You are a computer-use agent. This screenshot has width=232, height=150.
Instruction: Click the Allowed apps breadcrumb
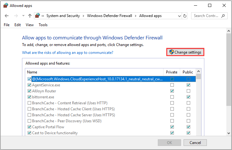150,16
